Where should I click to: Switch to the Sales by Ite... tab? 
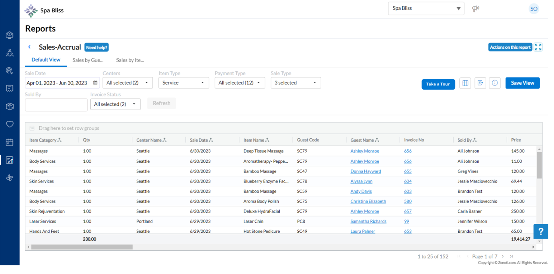click(130, 60)
